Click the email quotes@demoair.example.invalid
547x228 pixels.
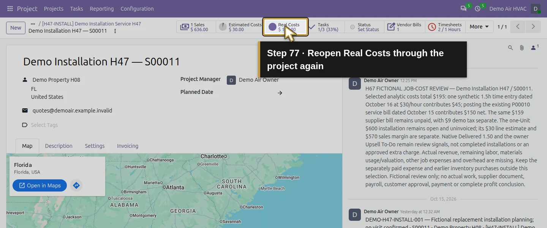72,111
